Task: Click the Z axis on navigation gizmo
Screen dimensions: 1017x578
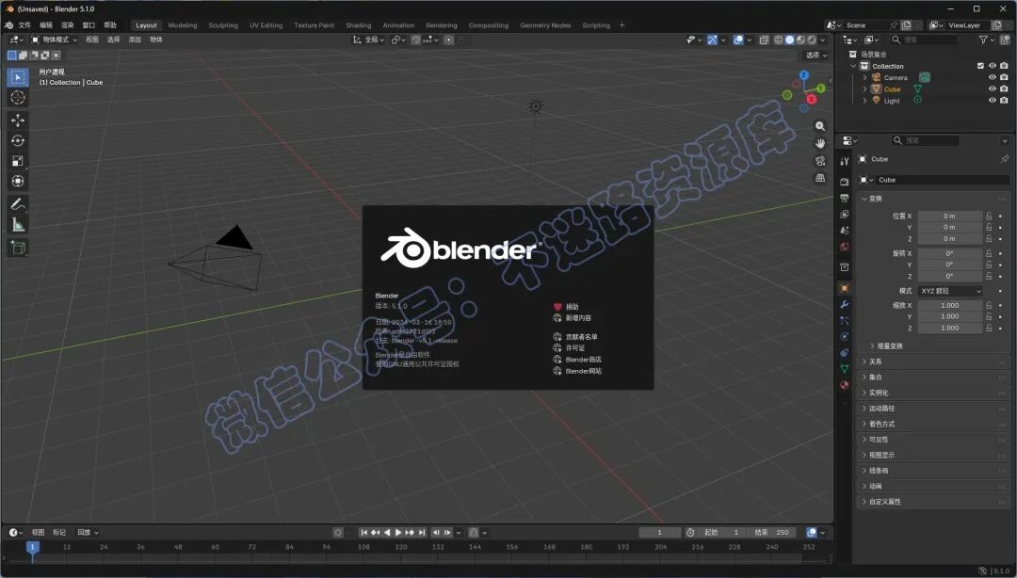Action: pyautogui.click(x=804, y=75)
